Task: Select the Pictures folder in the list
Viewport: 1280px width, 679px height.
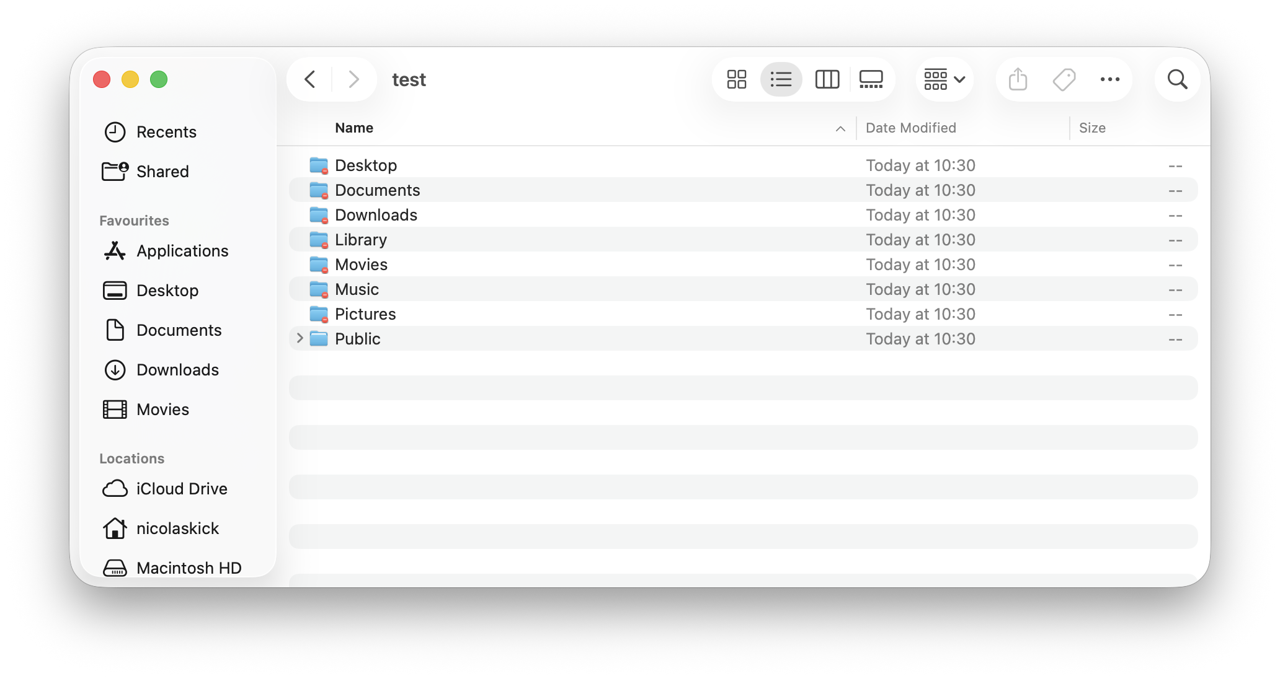Action: coord(365,314)
